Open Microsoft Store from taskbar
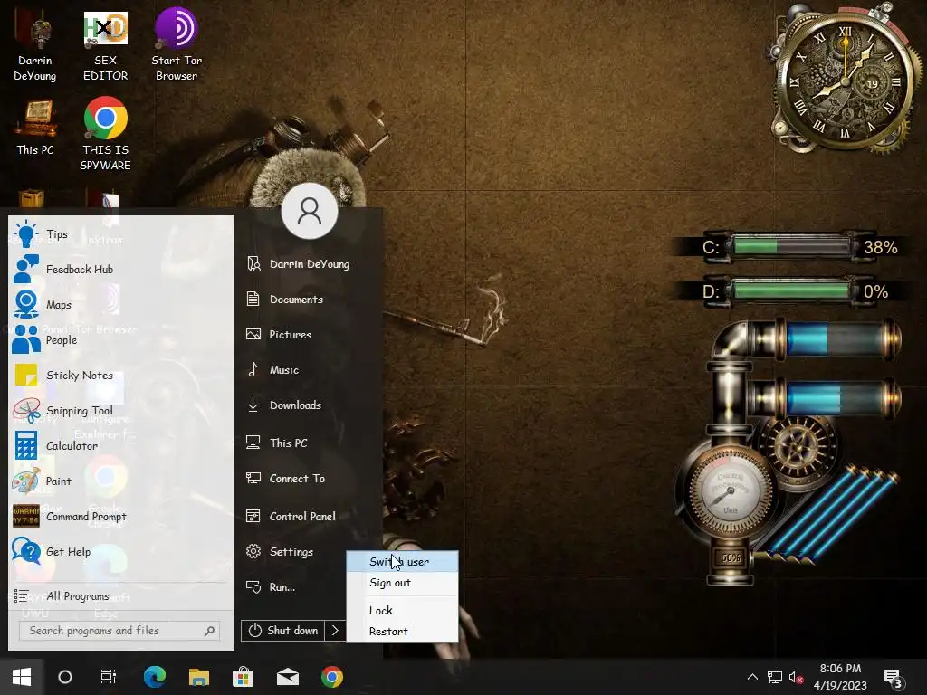 [x=243, y=677]
